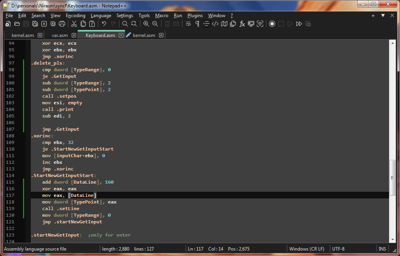
Task: Click the 'jmp .startNewGetInput' code line
Action: coord(72,222)
